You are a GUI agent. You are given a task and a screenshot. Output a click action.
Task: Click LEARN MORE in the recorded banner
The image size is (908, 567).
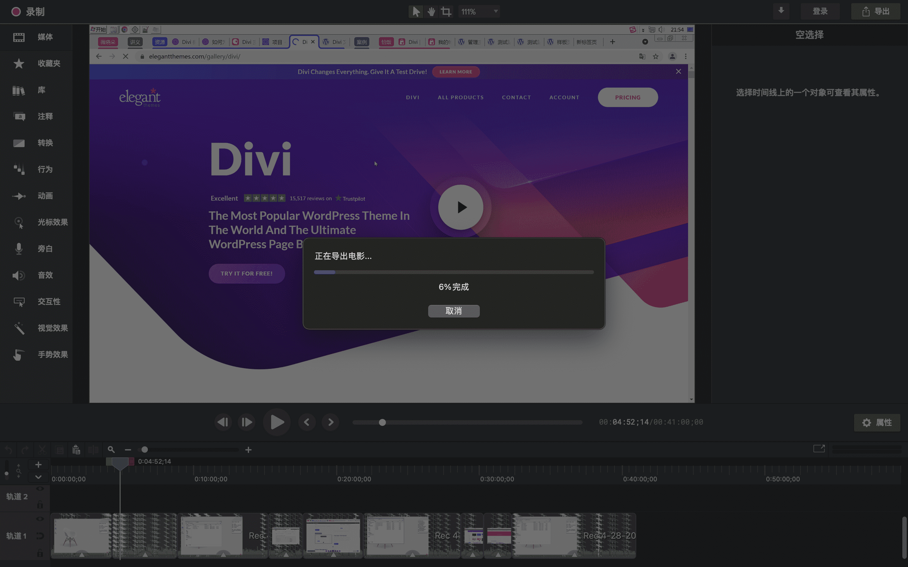[456, 72]
